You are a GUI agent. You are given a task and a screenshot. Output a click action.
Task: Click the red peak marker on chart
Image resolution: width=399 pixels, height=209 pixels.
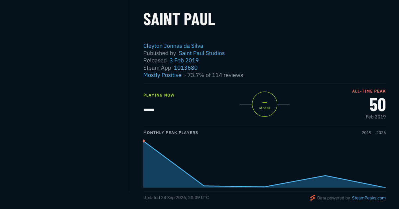coord(144,141)
